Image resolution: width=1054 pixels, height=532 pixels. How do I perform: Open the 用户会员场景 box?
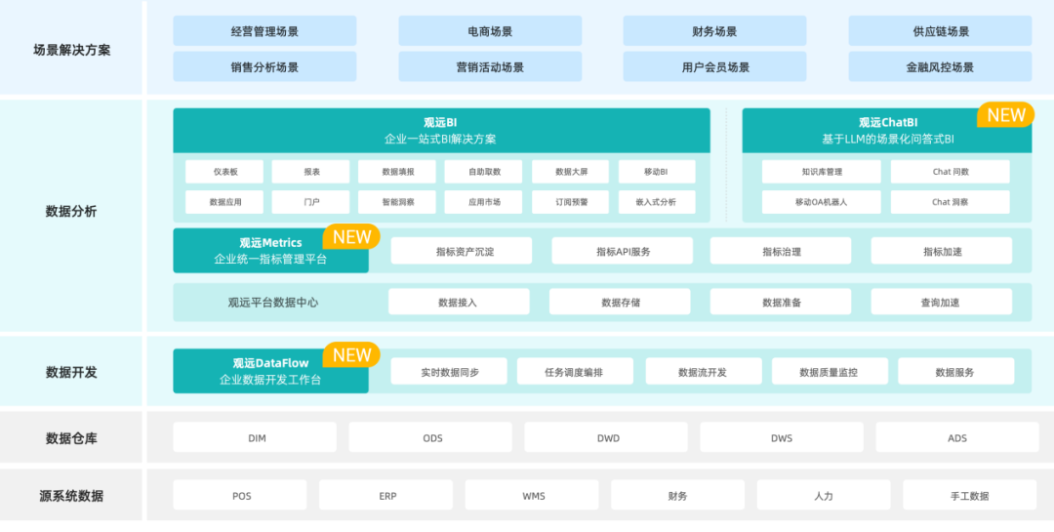tap(714, 66)
